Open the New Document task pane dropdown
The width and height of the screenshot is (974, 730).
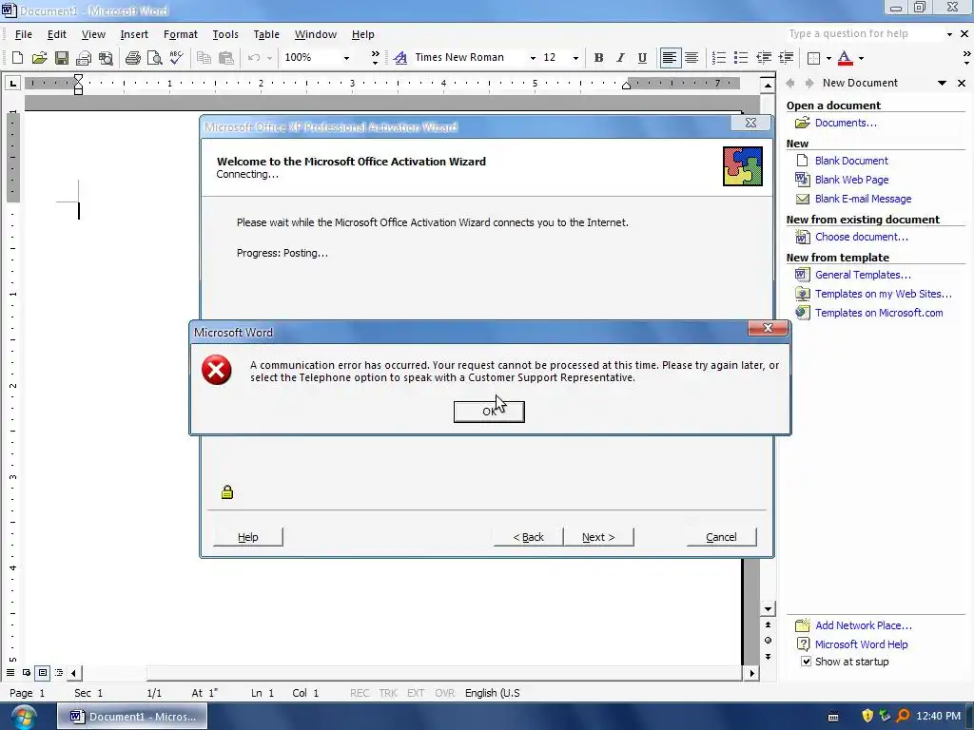[x=942, y=83]
